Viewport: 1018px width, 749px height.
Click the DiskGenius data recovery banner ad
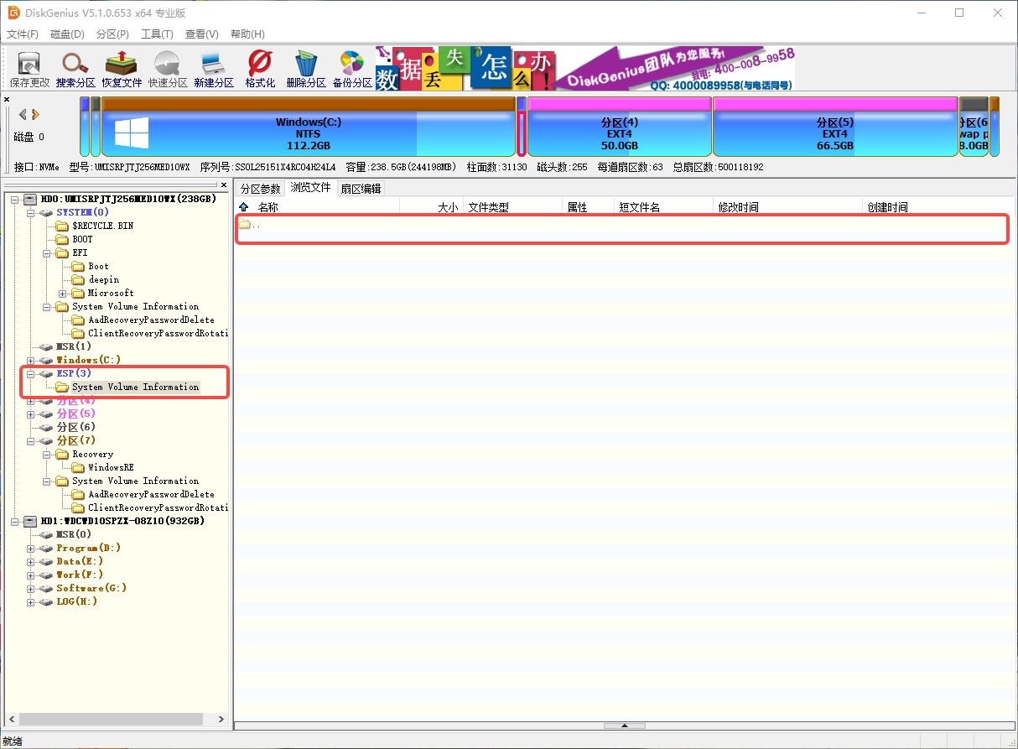coord(584,69)
